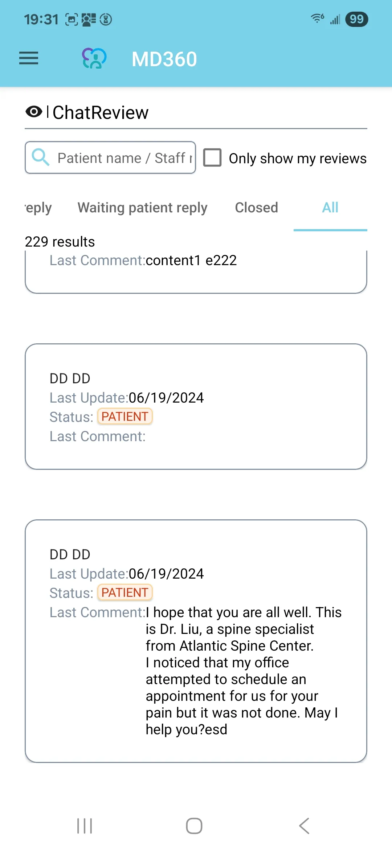Viewport: 392px width, 851px height.
Task: Tap the search magnifier icon
Action: pos(40,157)
